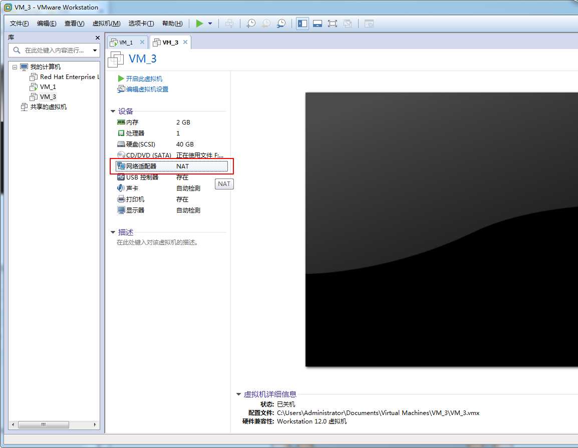Open the 文件(F) menu
The height and width of the screenshot is (448, 578).
[19, 23]
